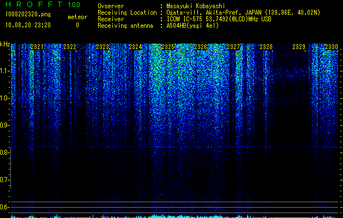Click the 1.1 frequency axis label
The image size is (343, 218).
coord(4,71)
